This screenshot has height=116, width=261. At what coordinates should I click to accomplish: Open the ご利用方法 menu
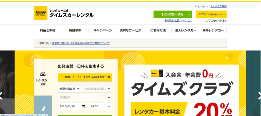[158, 30]
